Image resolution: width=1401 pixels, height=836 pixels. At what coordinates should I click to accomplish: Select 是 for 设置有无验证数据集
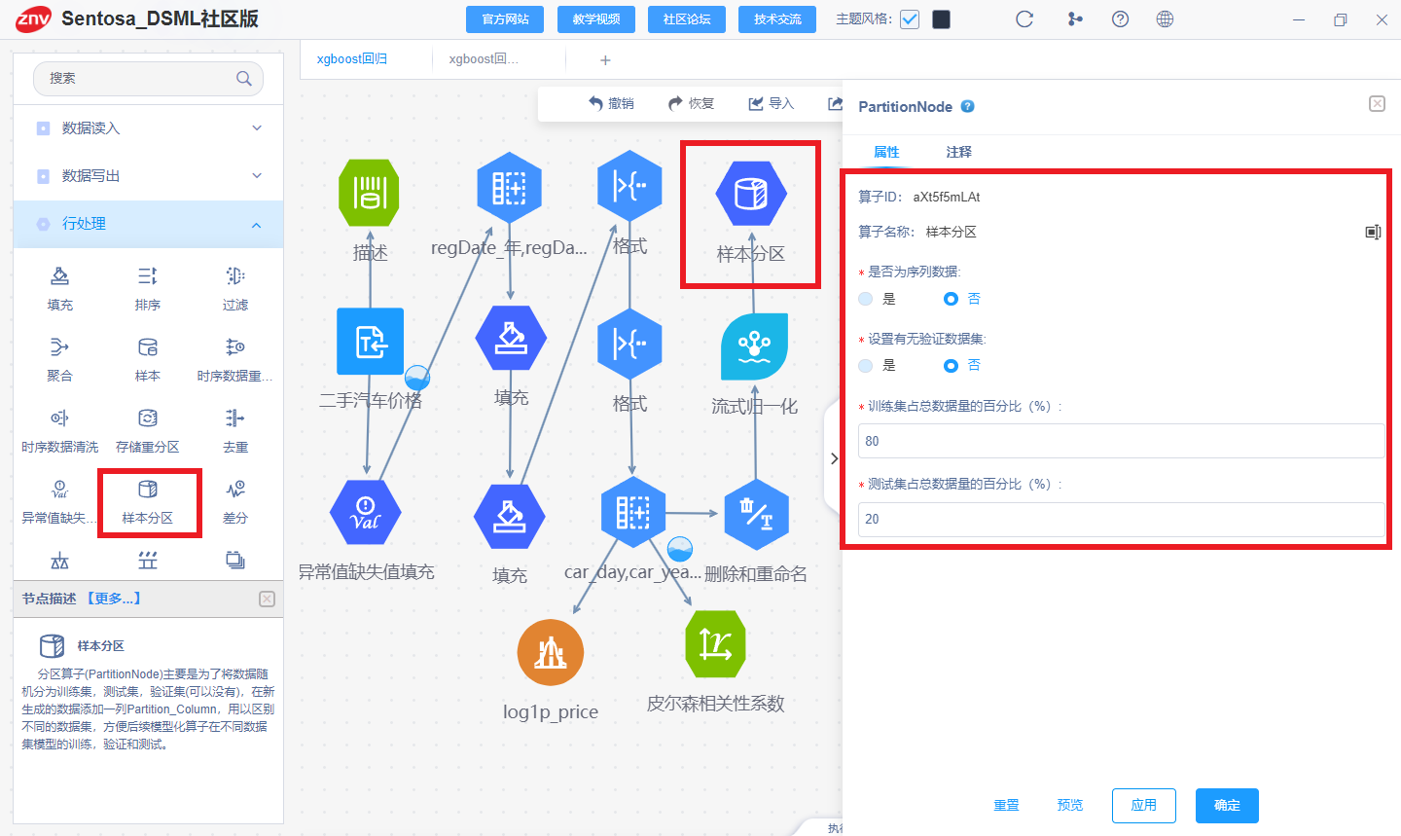pyautogui.click(x=866, y=366)
